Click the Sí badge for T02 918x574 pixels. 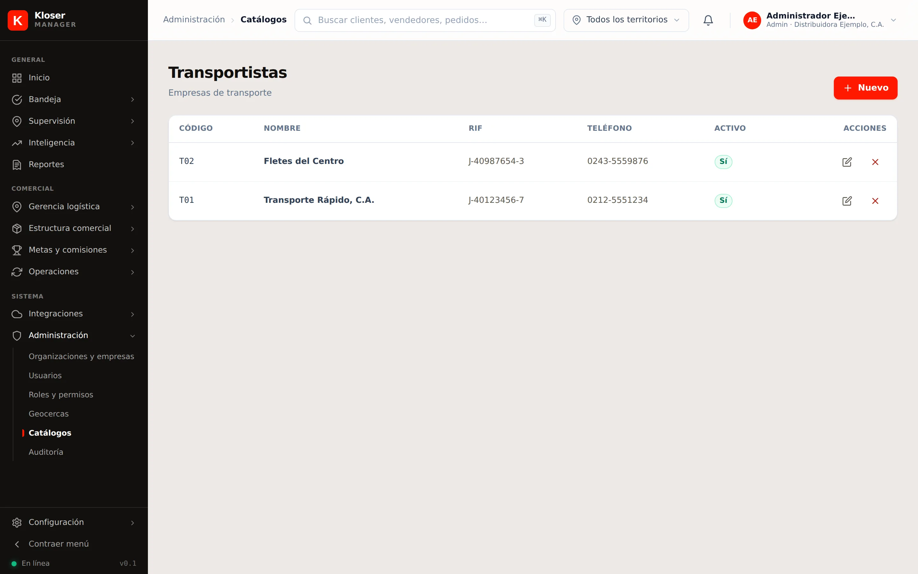pyautogui.click(x=723, y=161)
